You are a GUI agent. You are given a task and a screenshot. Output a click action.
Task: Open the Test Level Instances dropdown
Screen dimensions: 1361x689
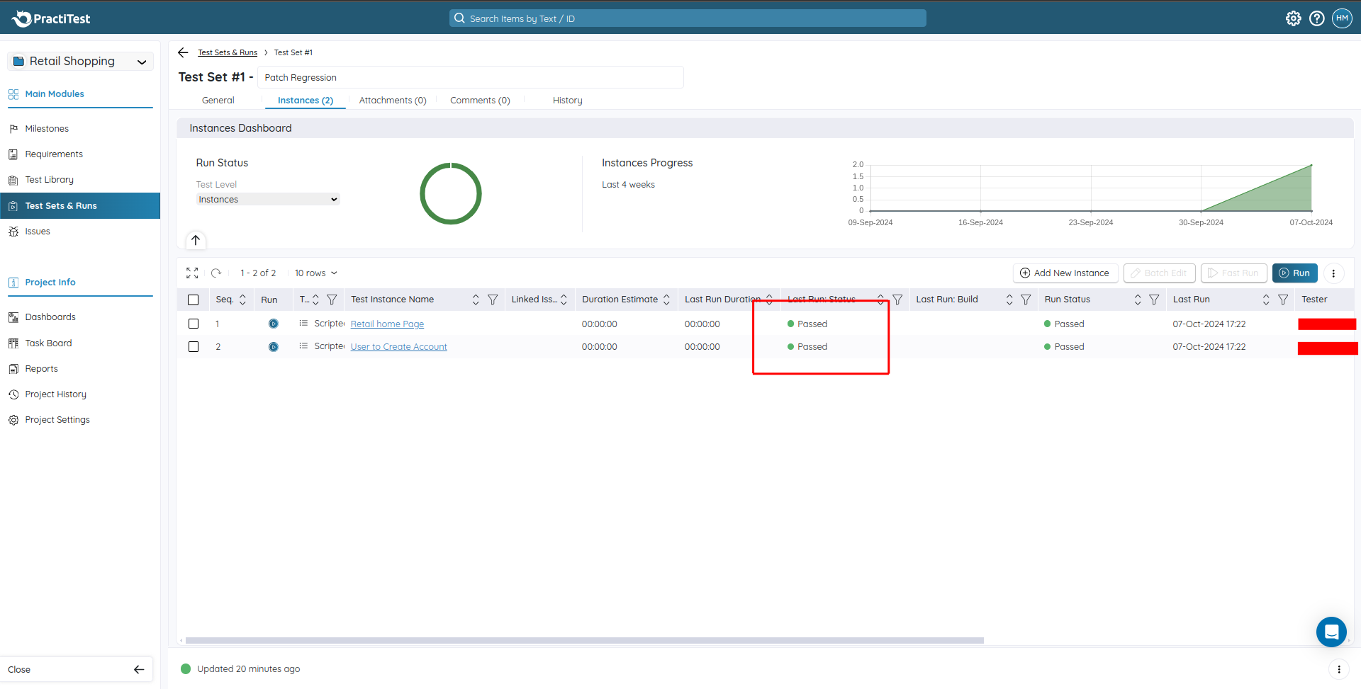coord(267,200)
